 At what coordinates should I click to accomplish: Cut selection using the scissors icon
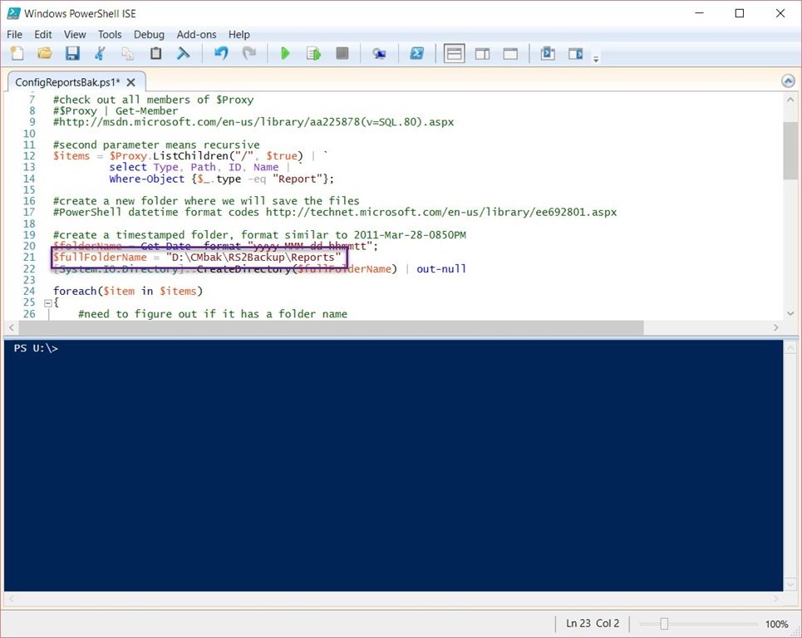pos(101,53)
